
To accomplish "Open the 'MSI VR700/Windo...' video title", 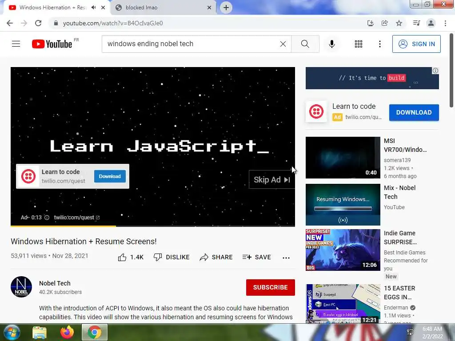I will click(405, 145).
